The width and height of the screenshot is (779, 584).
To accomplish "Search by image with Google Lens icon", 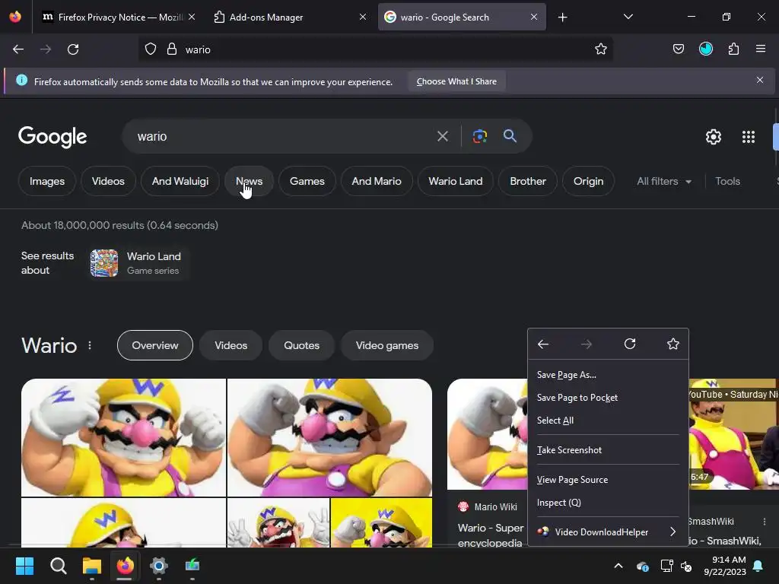I will [x=479, y=136].
